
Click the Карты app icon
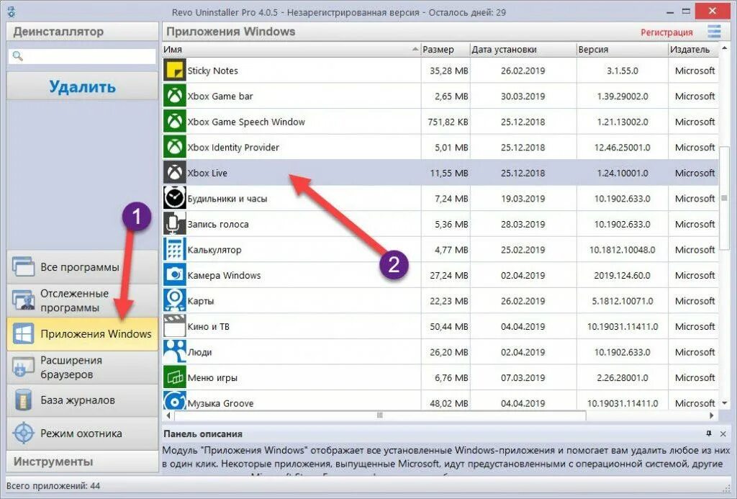pos(174,300)
